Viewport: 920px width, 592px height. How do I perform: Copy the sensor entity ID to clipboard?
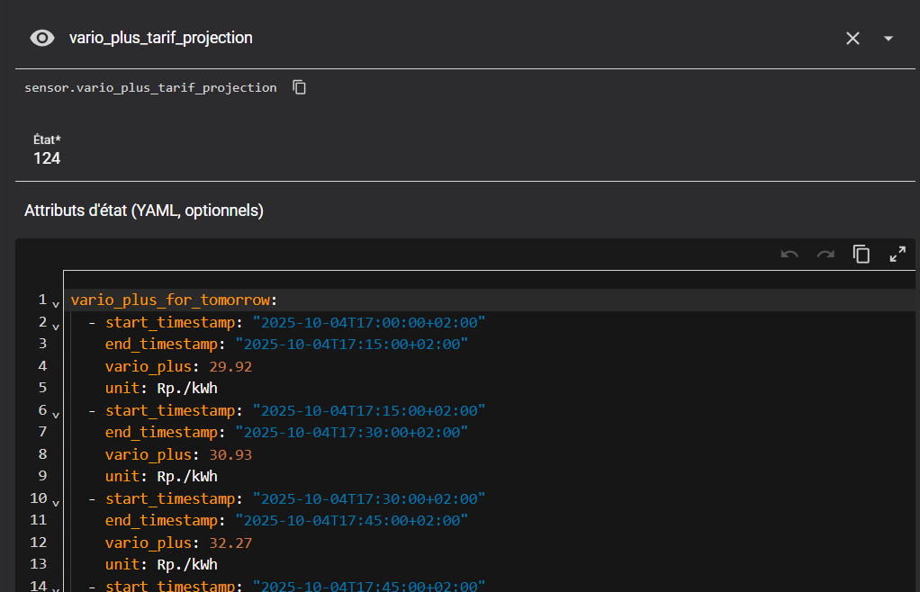(x=300, y=87)
